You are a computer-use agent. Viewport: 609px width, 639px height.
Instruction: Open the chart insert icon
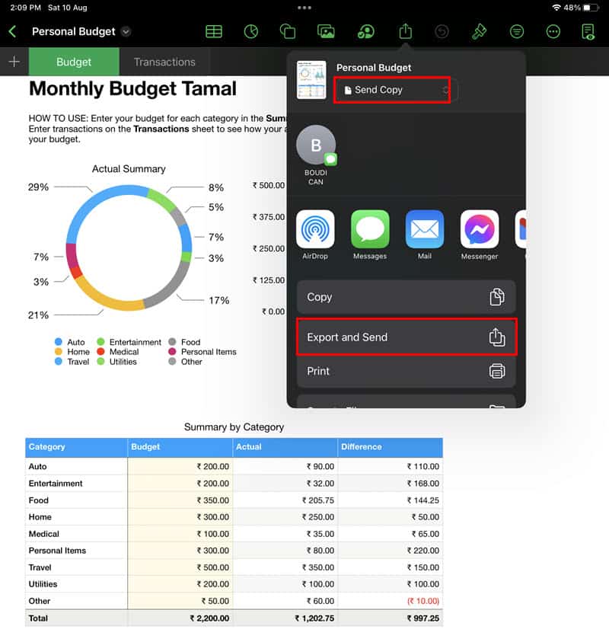251,31
